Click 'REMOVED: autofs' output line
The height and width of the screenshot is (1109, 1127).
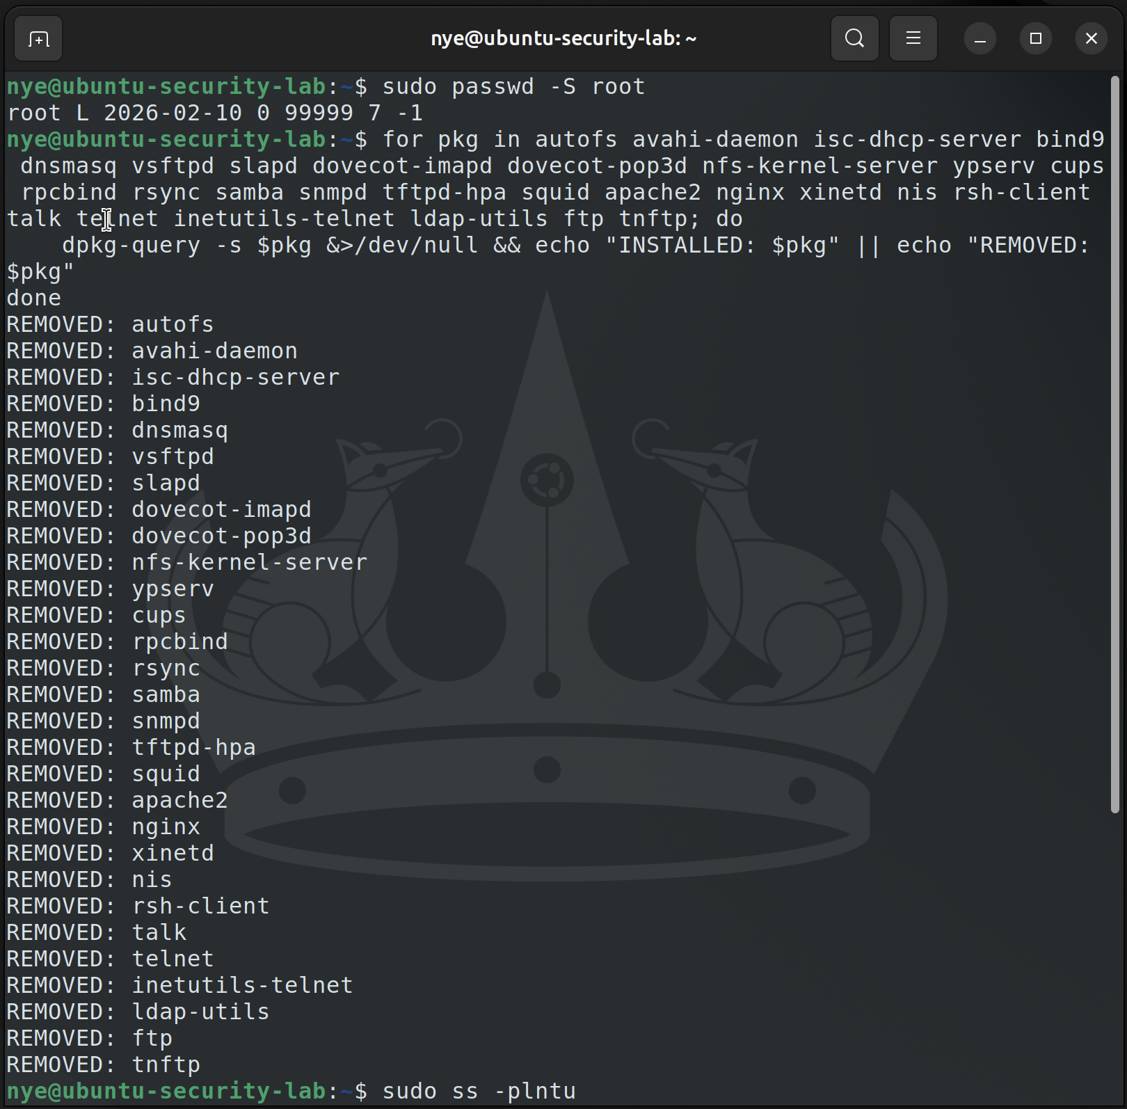tap(110, 324)
